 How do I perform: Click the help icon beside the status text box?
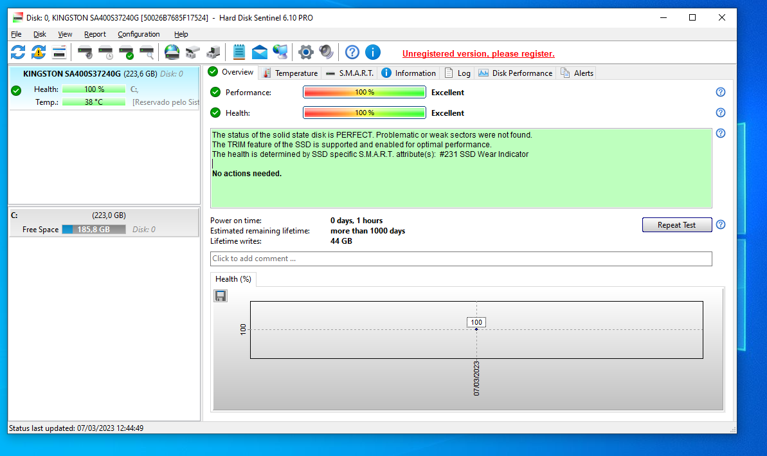721,133
